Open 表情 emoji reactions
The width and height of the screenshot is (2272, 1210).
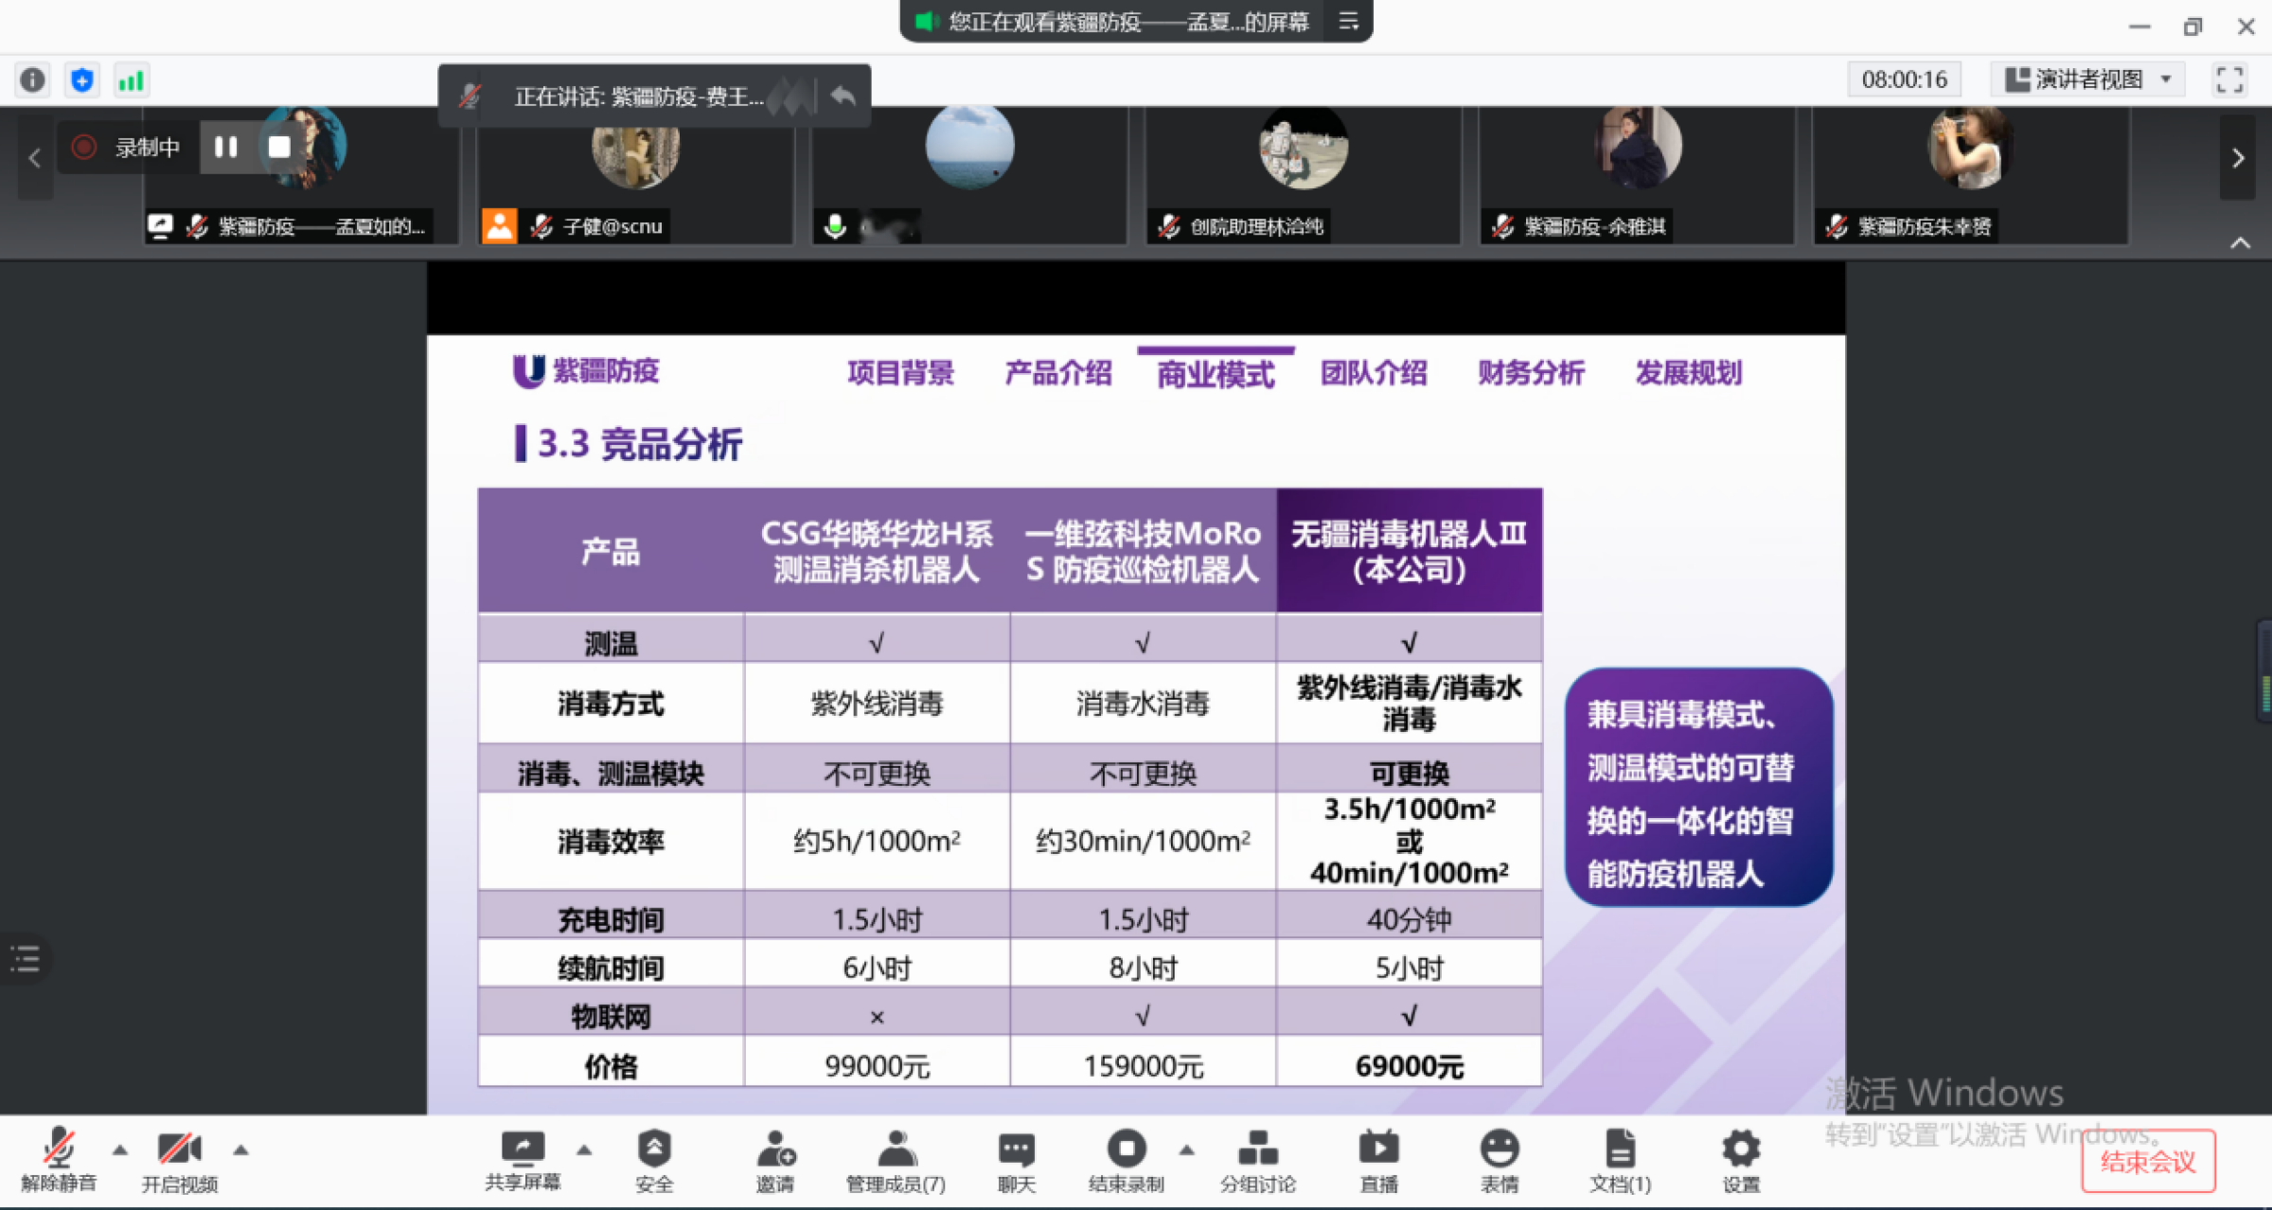click(1500, 1161)
